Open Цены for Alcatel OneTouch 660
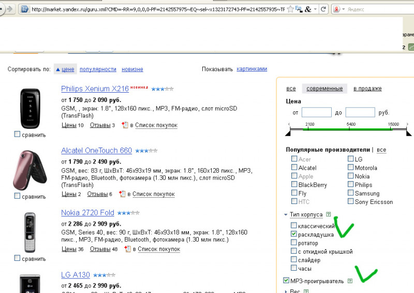This screenshot has width=414, height=293. [x=69, y=194]
